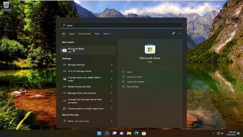Open the Recycle Bin on the desktop

point(6,6)
